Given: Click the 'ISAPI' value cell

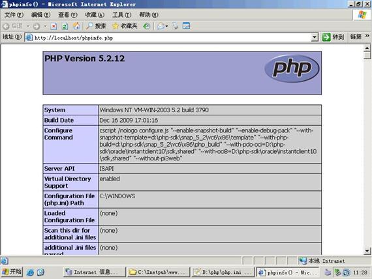Looking at the screenshot, I should click(209, 169).
